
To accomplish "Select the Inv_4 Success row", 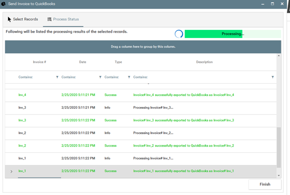I will point(142,95).
